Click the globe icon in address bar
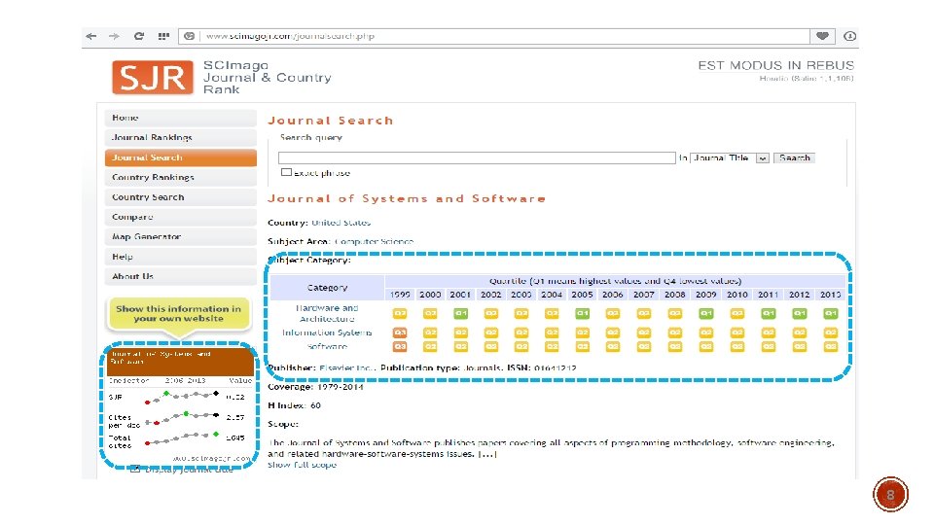934x525 pixels. coord(190,36)
